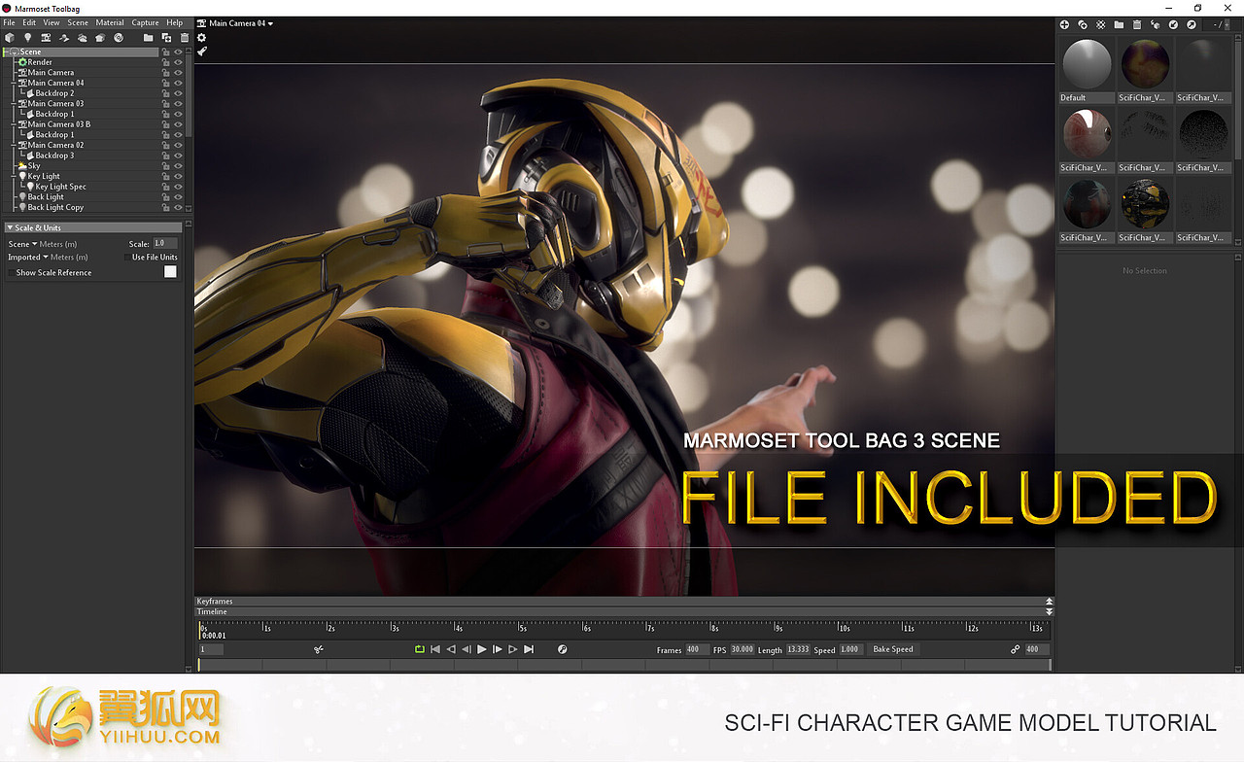Add a shadow catcher from the scene toolbar
Screen dimensions: 1244x762
point(100,38)
